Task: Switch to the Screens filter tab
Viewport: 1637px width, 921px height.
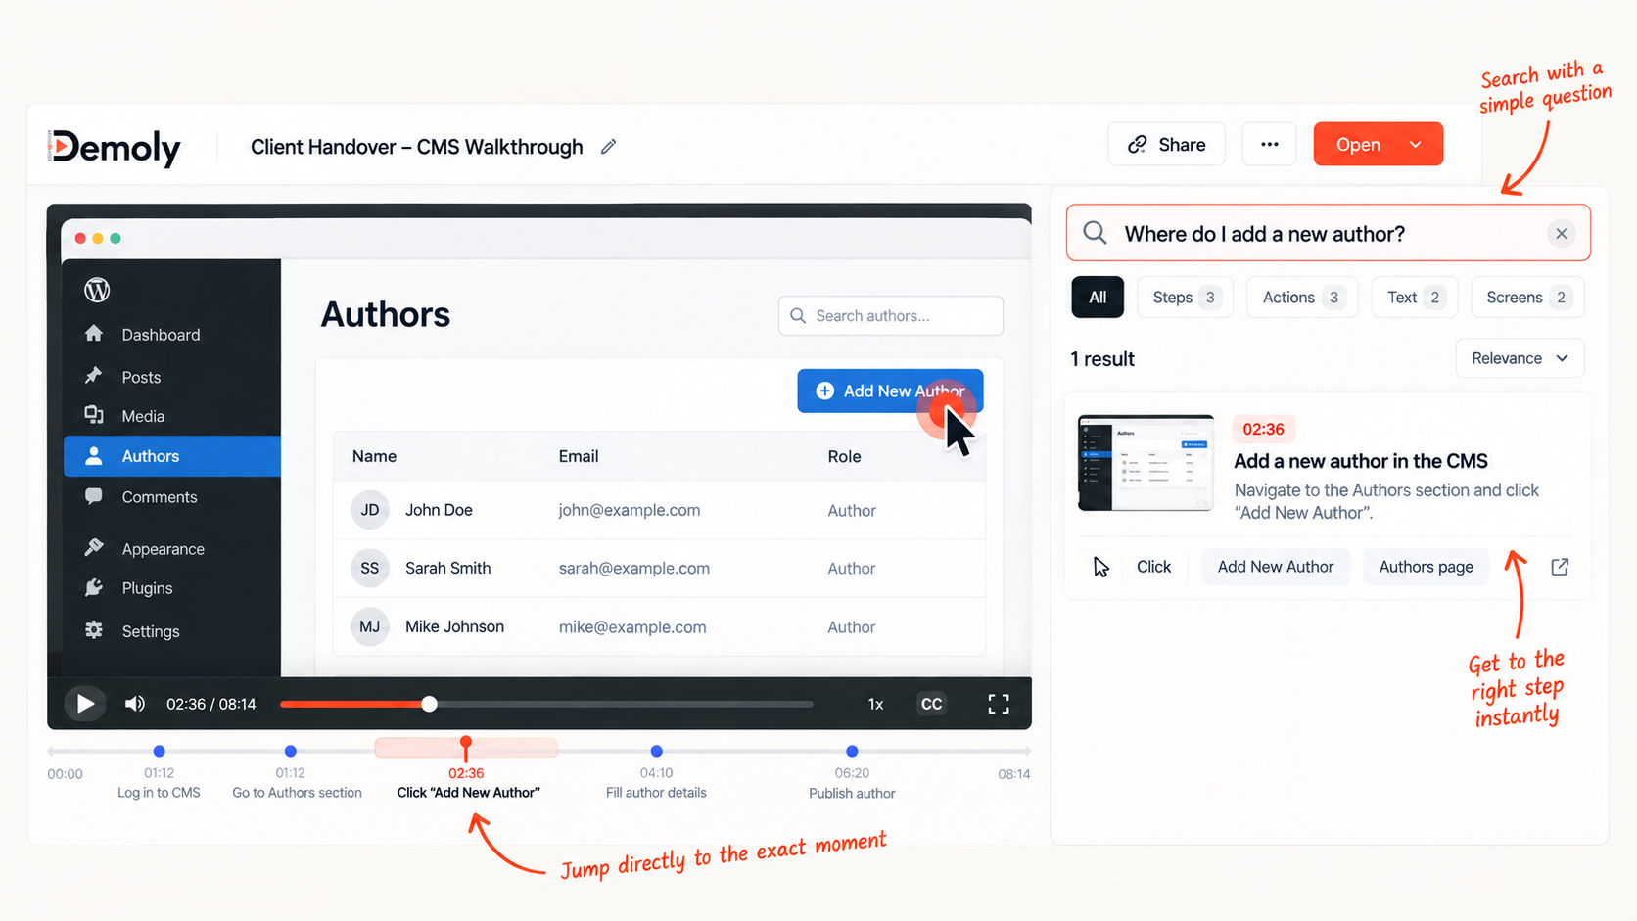Action: point(1527,298)
